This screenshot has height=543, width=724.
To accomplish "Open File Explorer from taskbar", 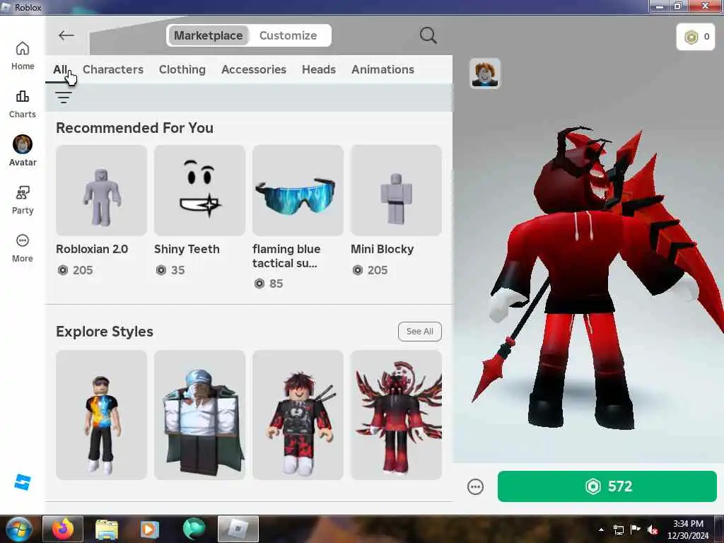I will (107, 529).
